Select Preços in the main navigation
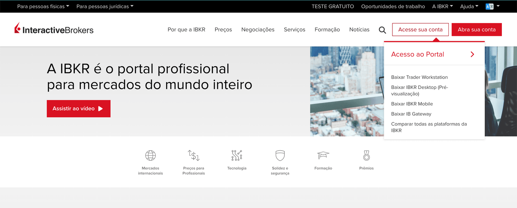Screen dimensions: 517x208 [x=223, y=30]
